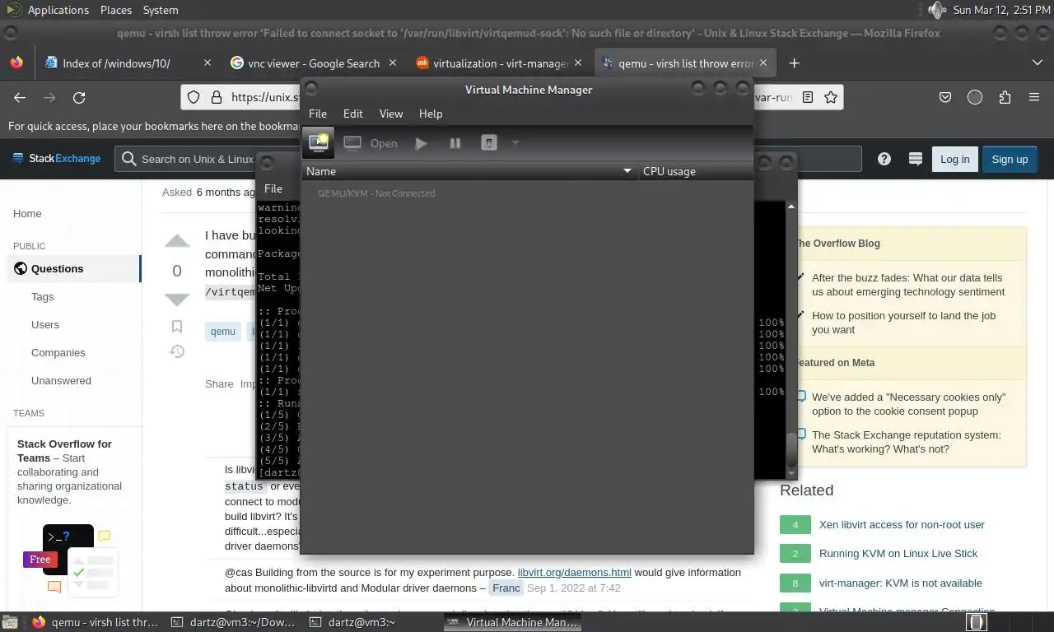Click the qemu tag
This screenshot has height=632, width=1054.
222,331
